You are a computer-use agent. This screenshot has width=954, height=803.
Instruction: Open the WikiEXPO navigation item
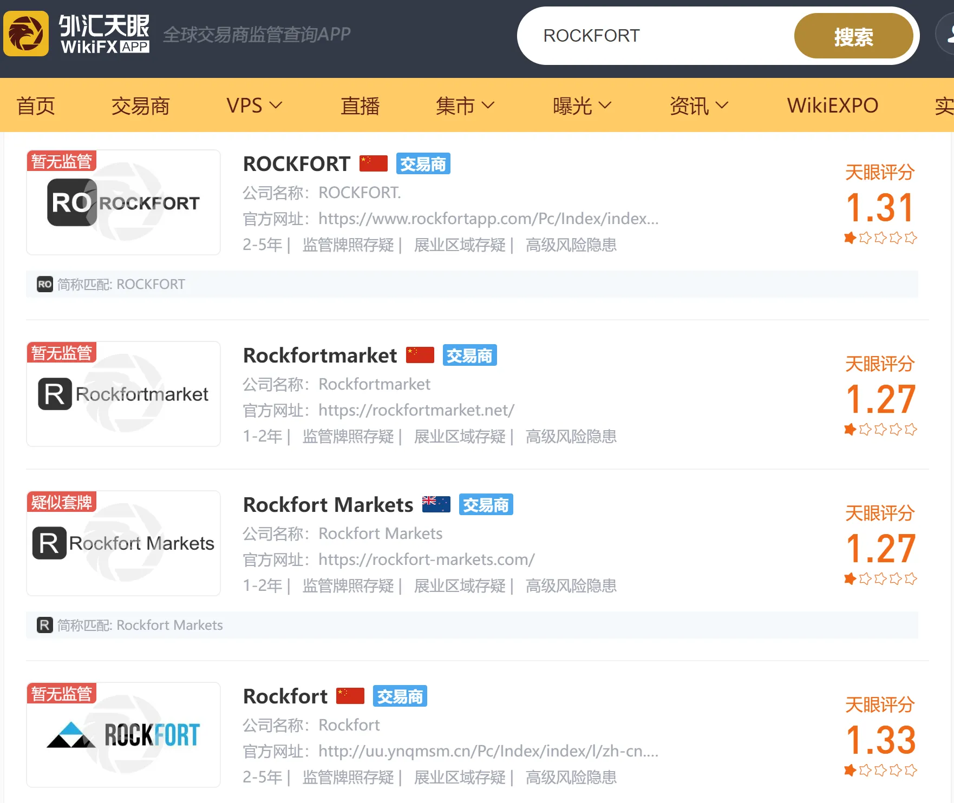pos(833,106)
